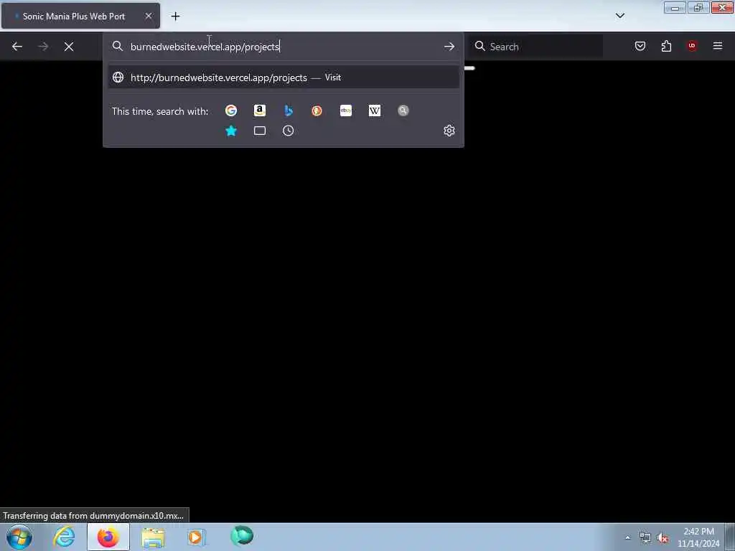Open the clock showing 2:42 PM

698,537
